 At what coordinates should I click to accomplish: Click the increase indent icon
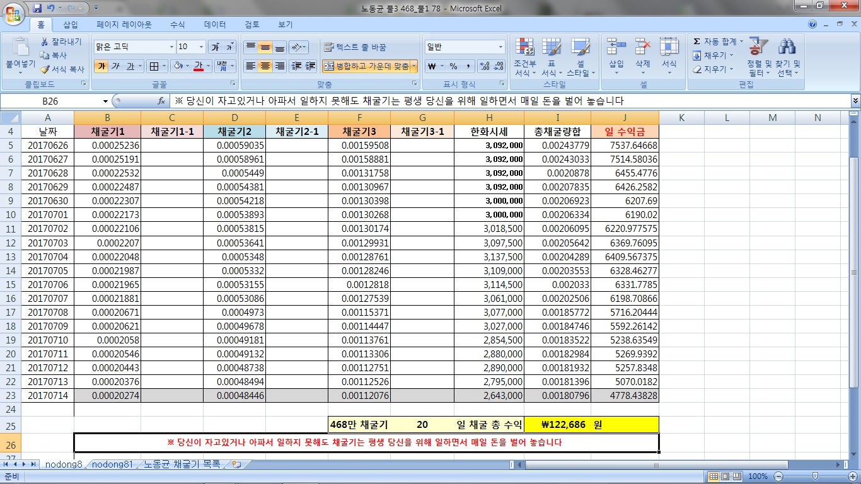coord(310,66)
